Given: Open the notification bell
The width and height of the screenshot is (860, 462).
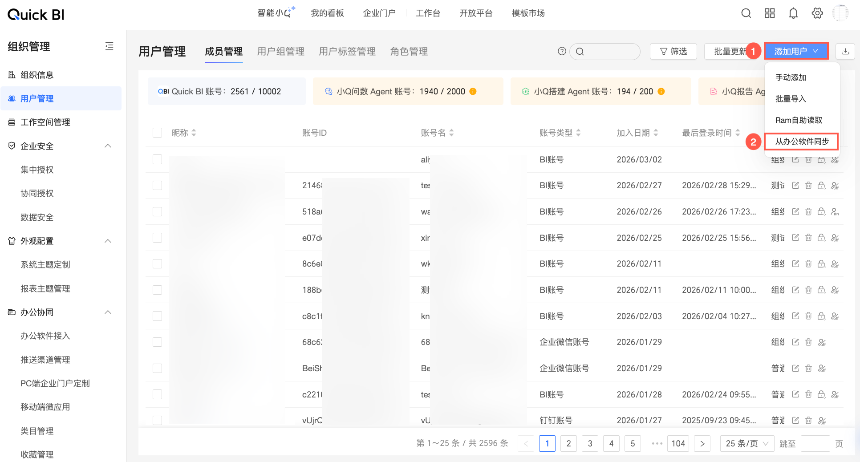Looking at the screenshot, I should 793,13.
